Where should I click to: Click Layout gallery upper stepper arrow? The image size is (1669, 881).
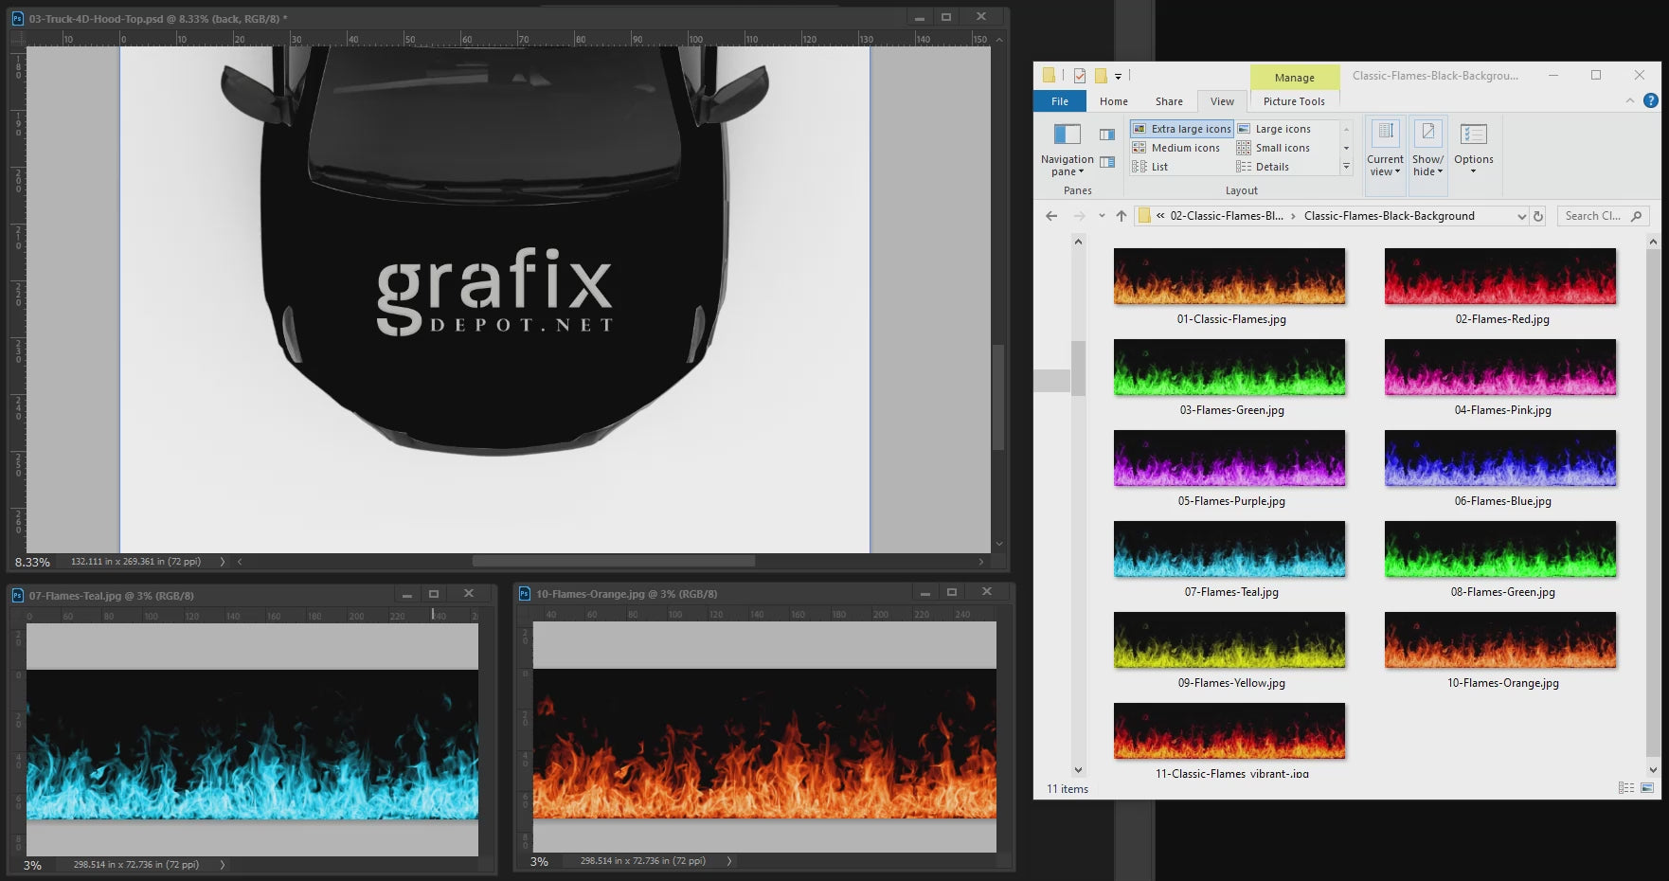coord(1346,129)
